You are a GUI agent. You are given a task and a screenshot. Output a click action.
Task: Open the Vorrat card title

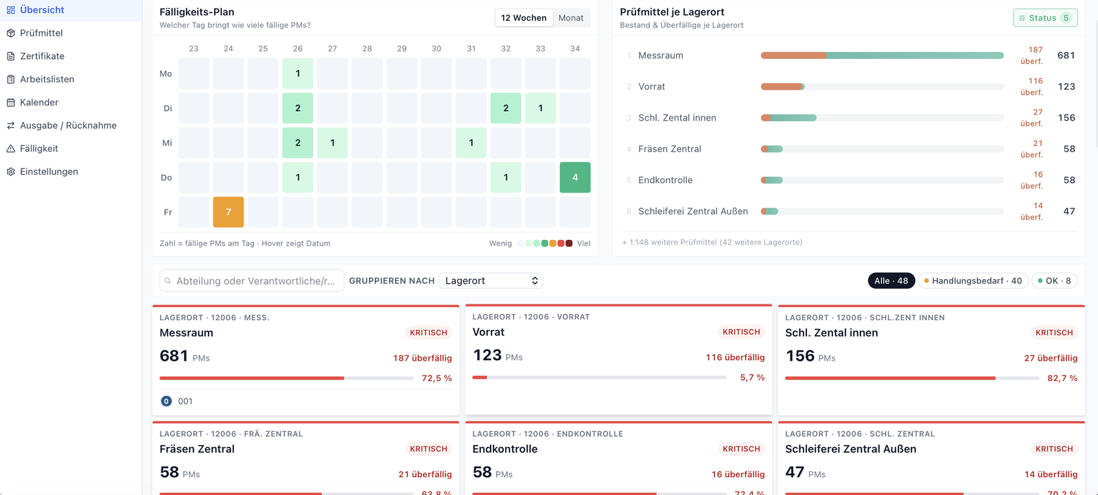pyautogui.click(x=489, y=332)
